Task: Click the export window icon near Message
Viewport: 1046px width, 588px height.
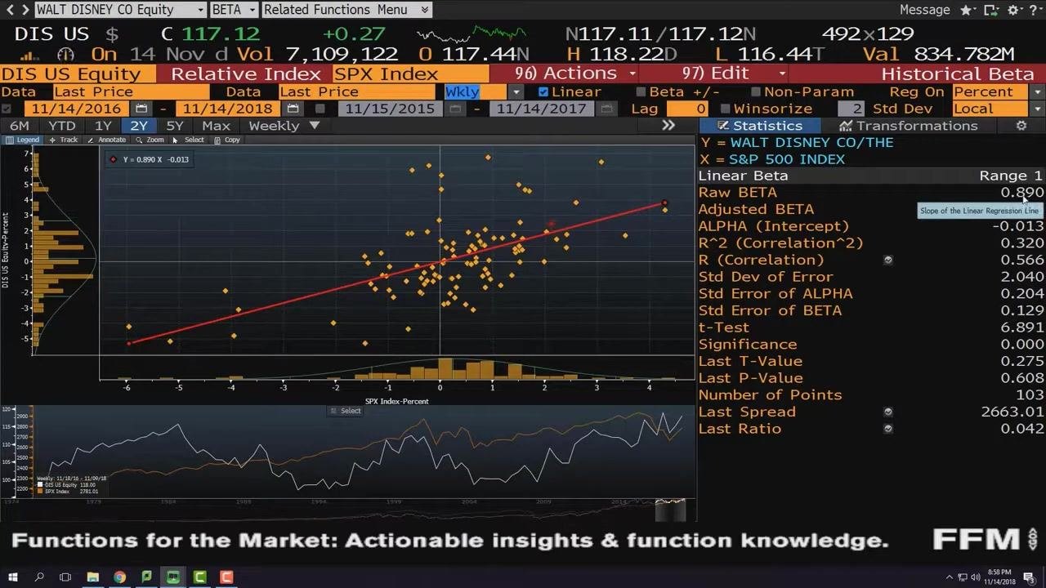Action: (x=991, y=10)
